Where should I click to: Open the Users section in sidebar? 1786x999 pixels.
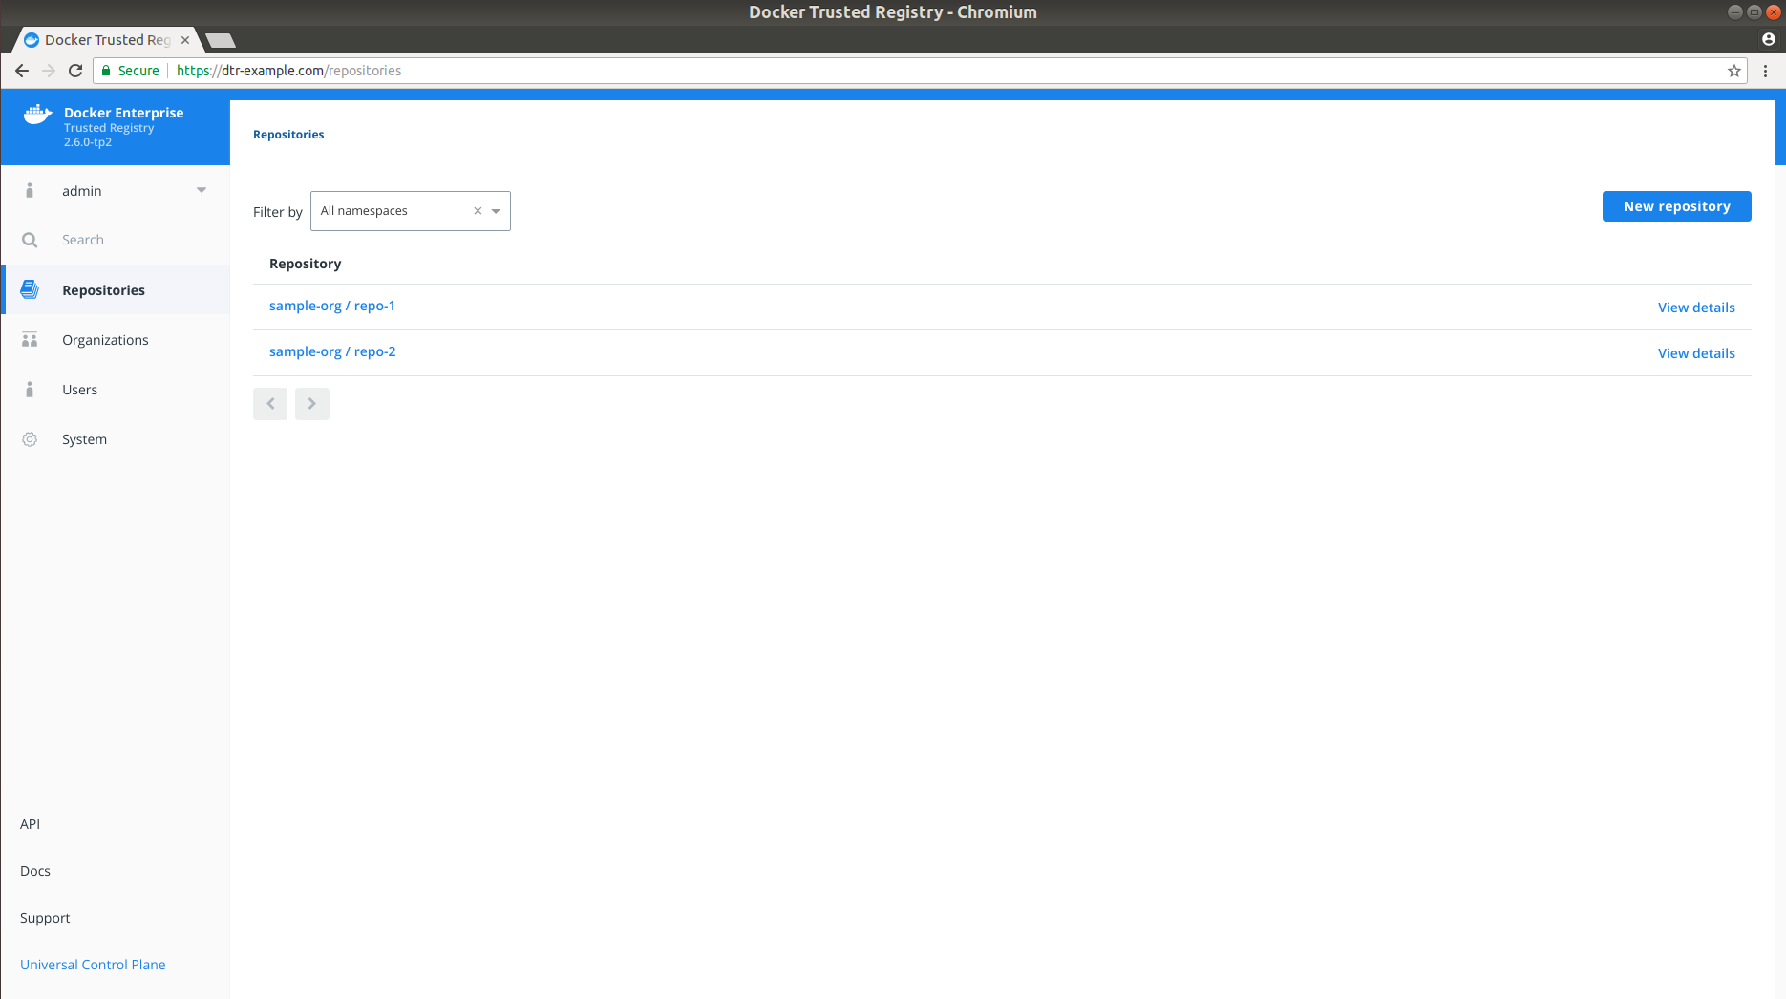coord(80,390)
